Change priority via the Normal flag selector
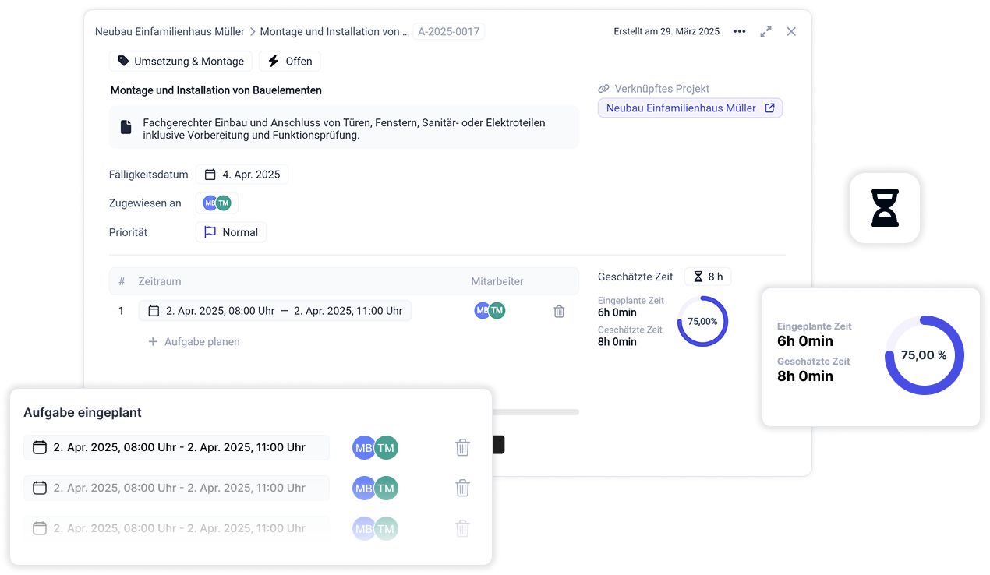Viewport: 990px width, 575px height. click(x=231, y=232)
